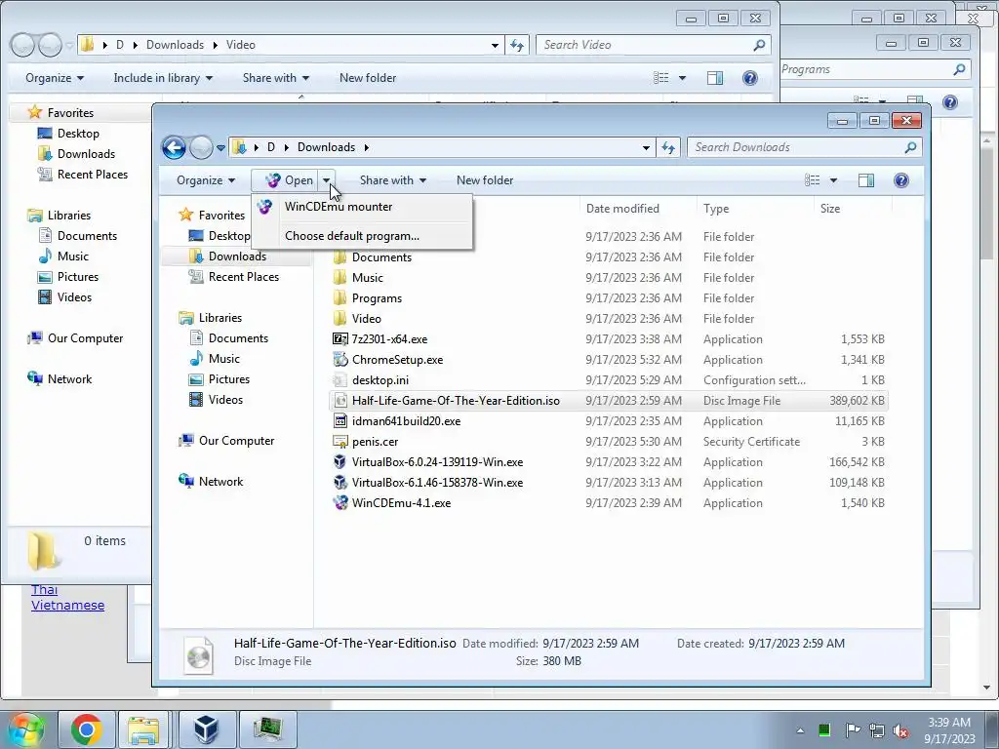Open the network tray icon
The width and height of the screenshot is (999, 749).
click(x=877, y=730)
